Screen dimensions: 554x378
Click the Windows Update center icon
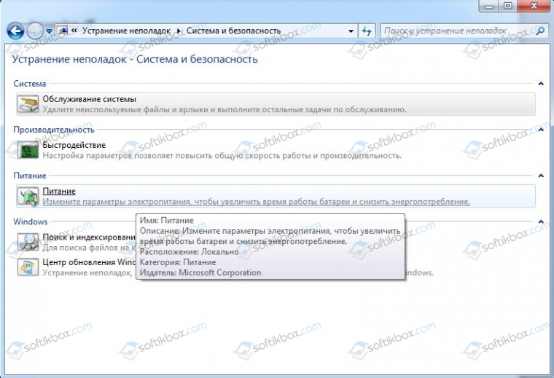(28, 267)
